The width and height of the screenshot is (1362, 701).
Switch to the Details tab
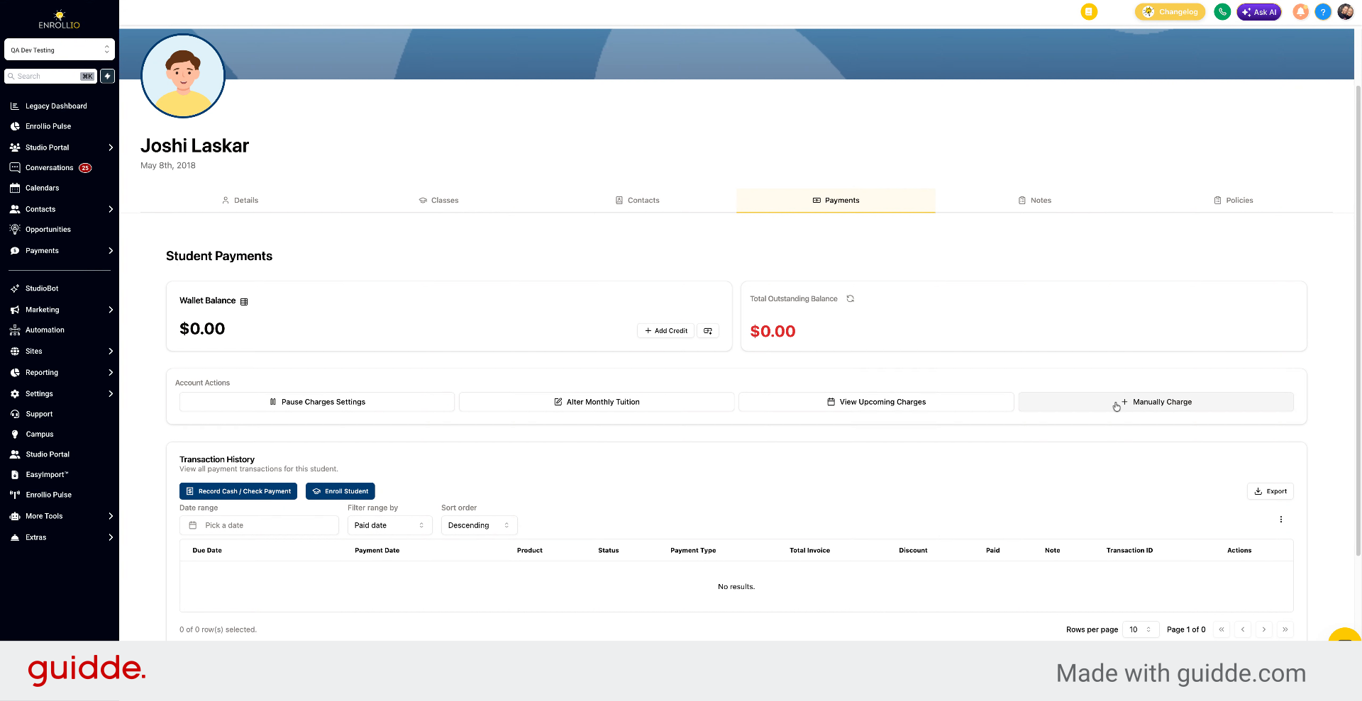pyautogui.click(x=240, y=201)
